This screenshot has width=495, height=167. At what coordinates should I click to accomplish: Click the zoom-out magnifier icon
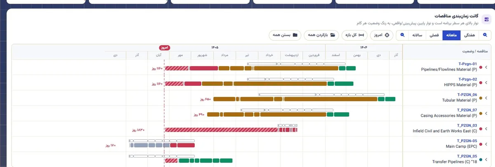[x=402, y=35]
